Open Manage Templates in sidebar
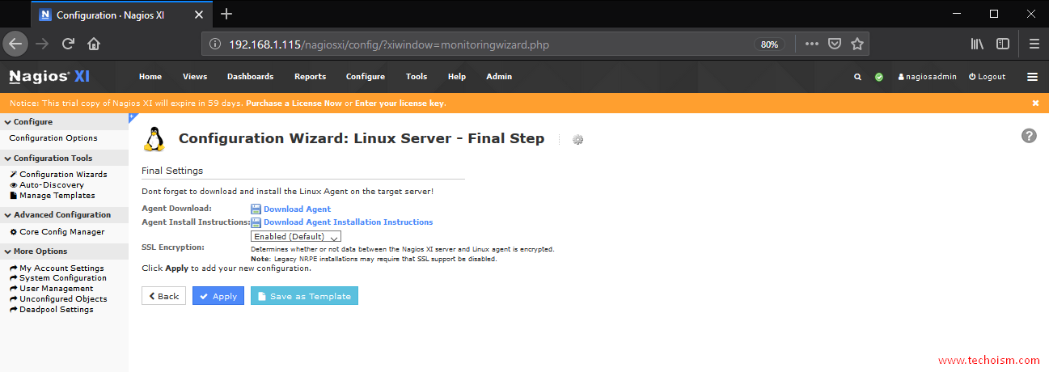This screenshot has height=372, width=1049. [52, 196]
